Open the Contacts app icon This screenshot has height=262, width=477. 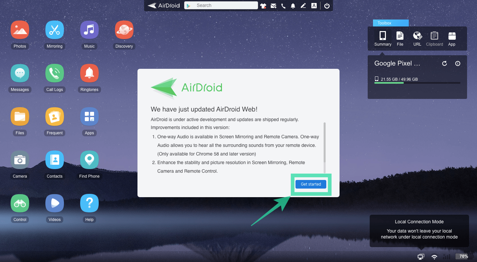coord(55,160)
